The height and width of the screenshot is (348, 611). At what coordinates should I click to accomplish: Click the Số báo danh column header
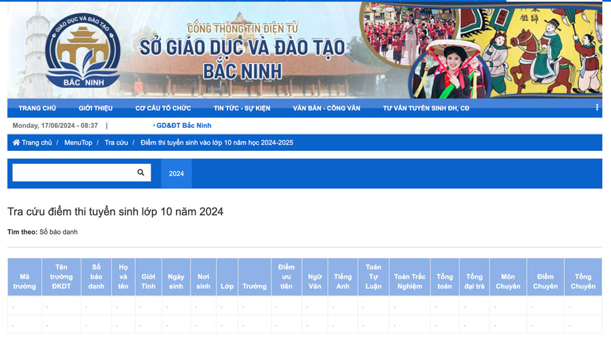coord(96,277)
